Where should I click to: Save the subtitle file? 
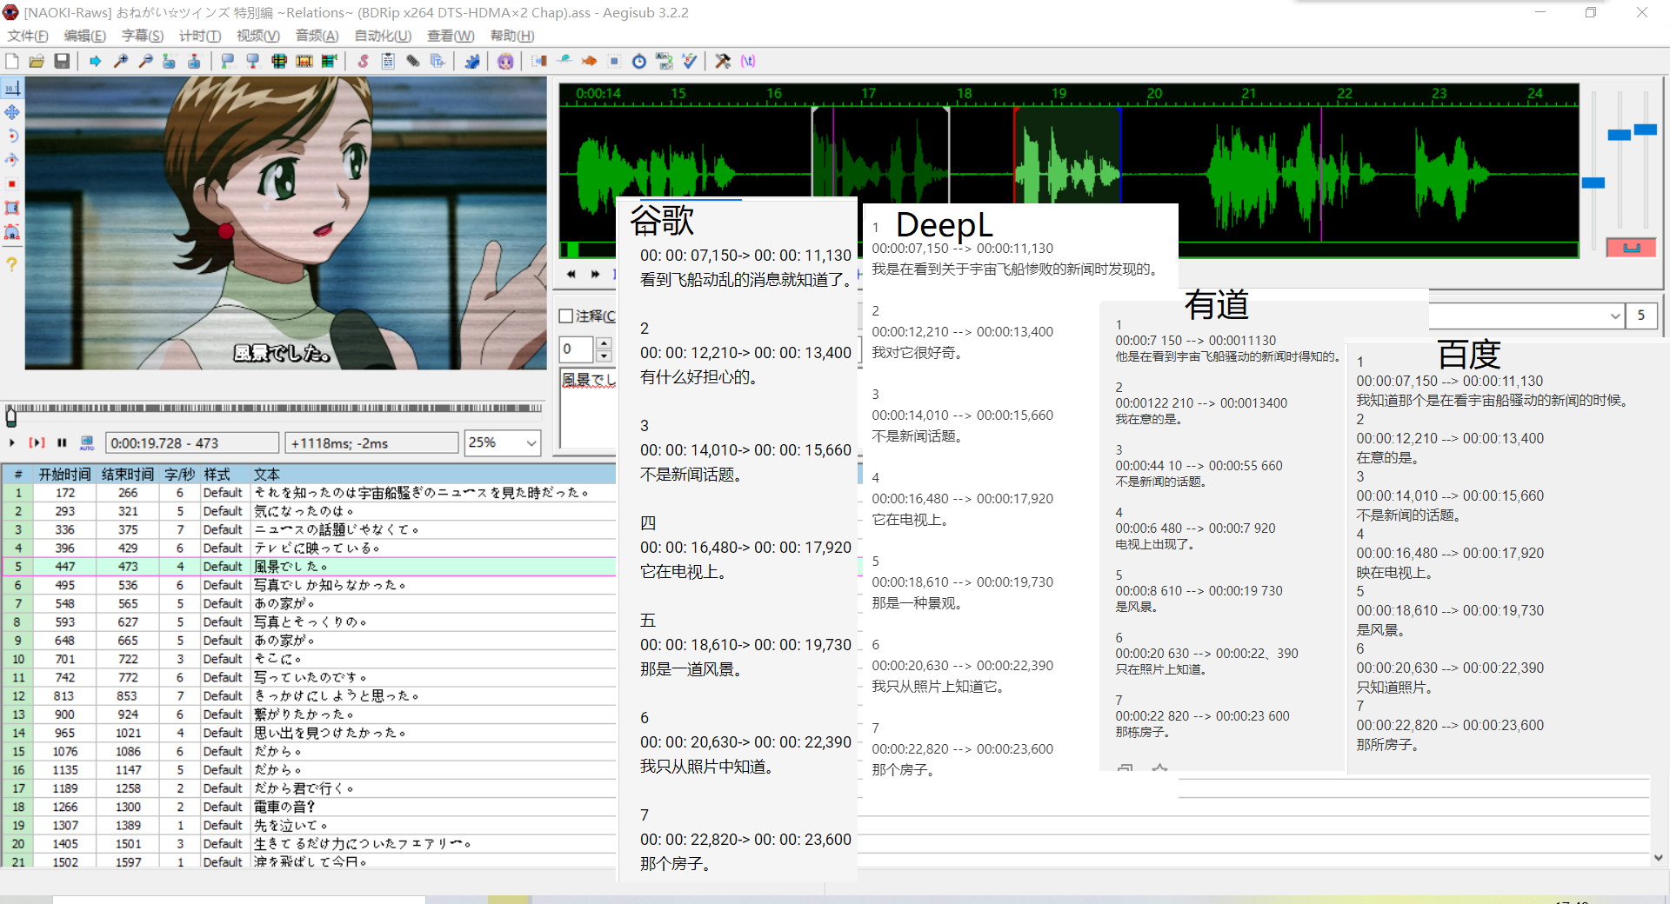click(62, 61)
